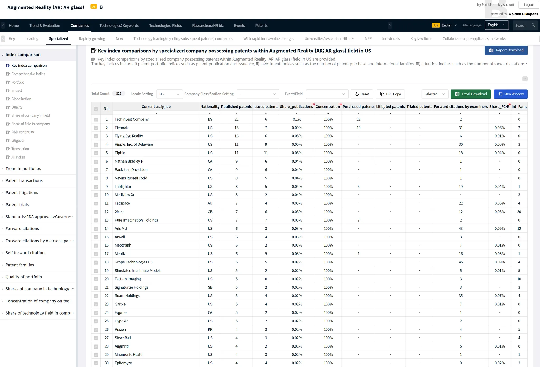Screen dimensions: 540x367
Task: Open the Locale Setting US dropdown
Action: (x=169, y=94)
